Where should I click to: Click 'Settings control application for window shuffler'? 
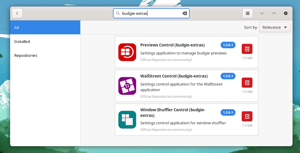[183, 123]
